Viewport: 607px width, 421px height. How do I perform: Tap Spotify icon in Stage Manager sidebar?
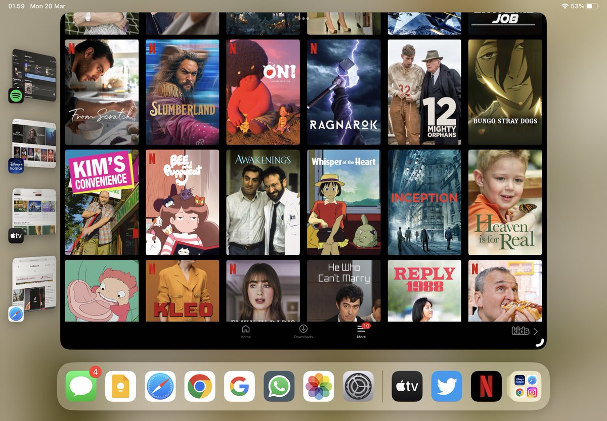tap(16, 95)
